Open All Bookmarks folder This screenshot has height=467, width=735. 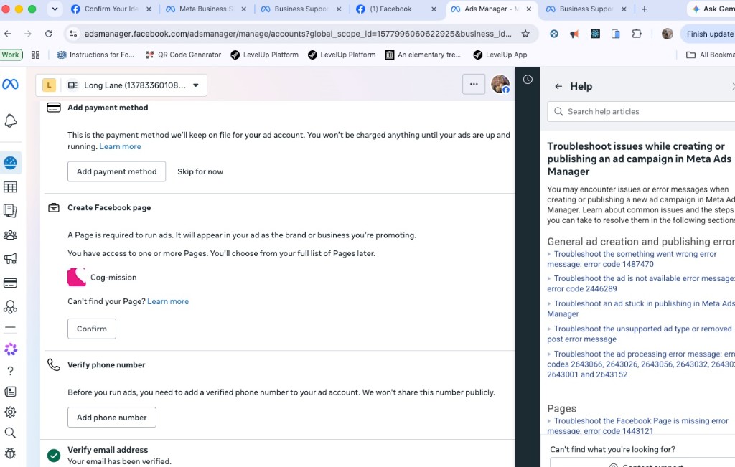pyautogui.click(x=710, y=55)
